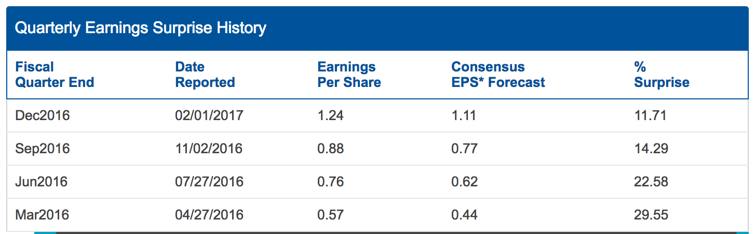Viewport: 755px width, 234px height.
Task: Click the 02/01/2017 reported date
Action: (x=209, y=115)
